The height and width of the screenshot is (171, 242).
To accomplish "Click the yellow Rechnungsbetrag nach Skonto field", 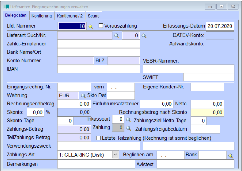I will (x=207, y=113).
